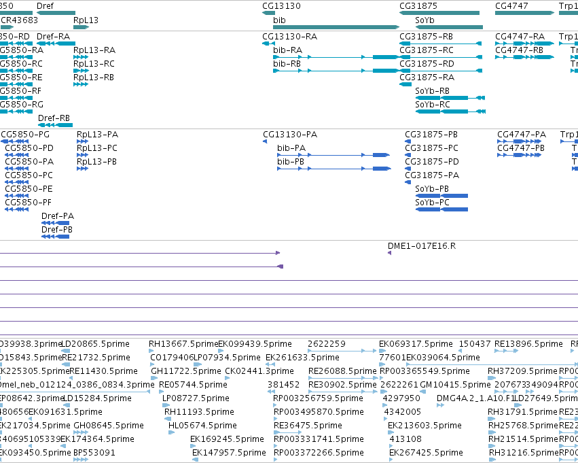This screenshot has width=578, height=463.
Task: Select protein label SoYb-PC
Action: pyautogui.click(x=432, y=203)
